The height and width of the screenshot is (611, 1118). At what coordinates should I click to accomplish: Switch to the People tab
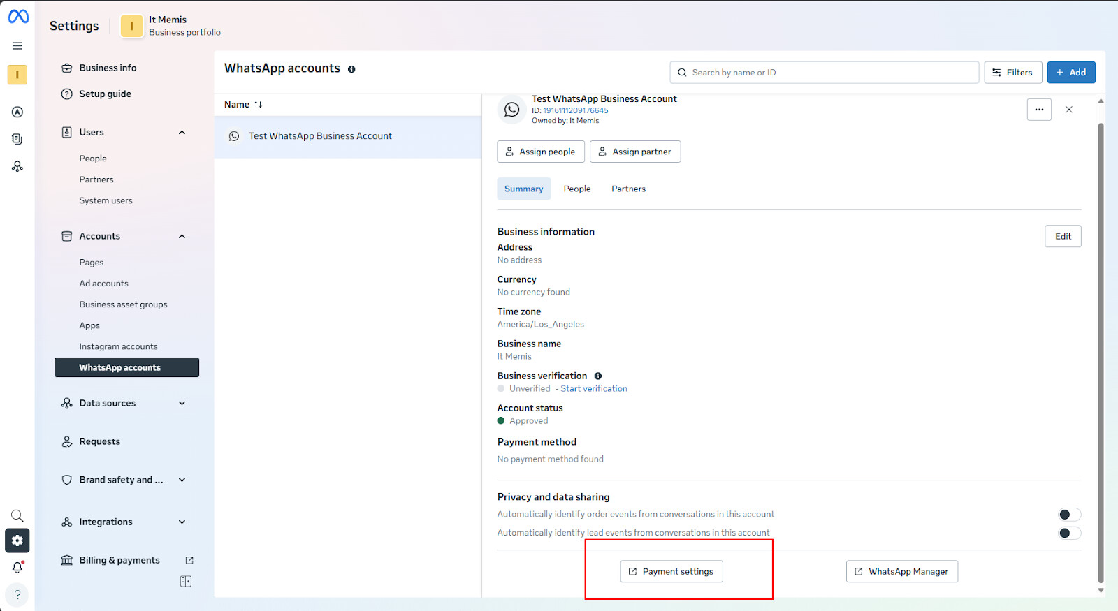coord(577,189)
